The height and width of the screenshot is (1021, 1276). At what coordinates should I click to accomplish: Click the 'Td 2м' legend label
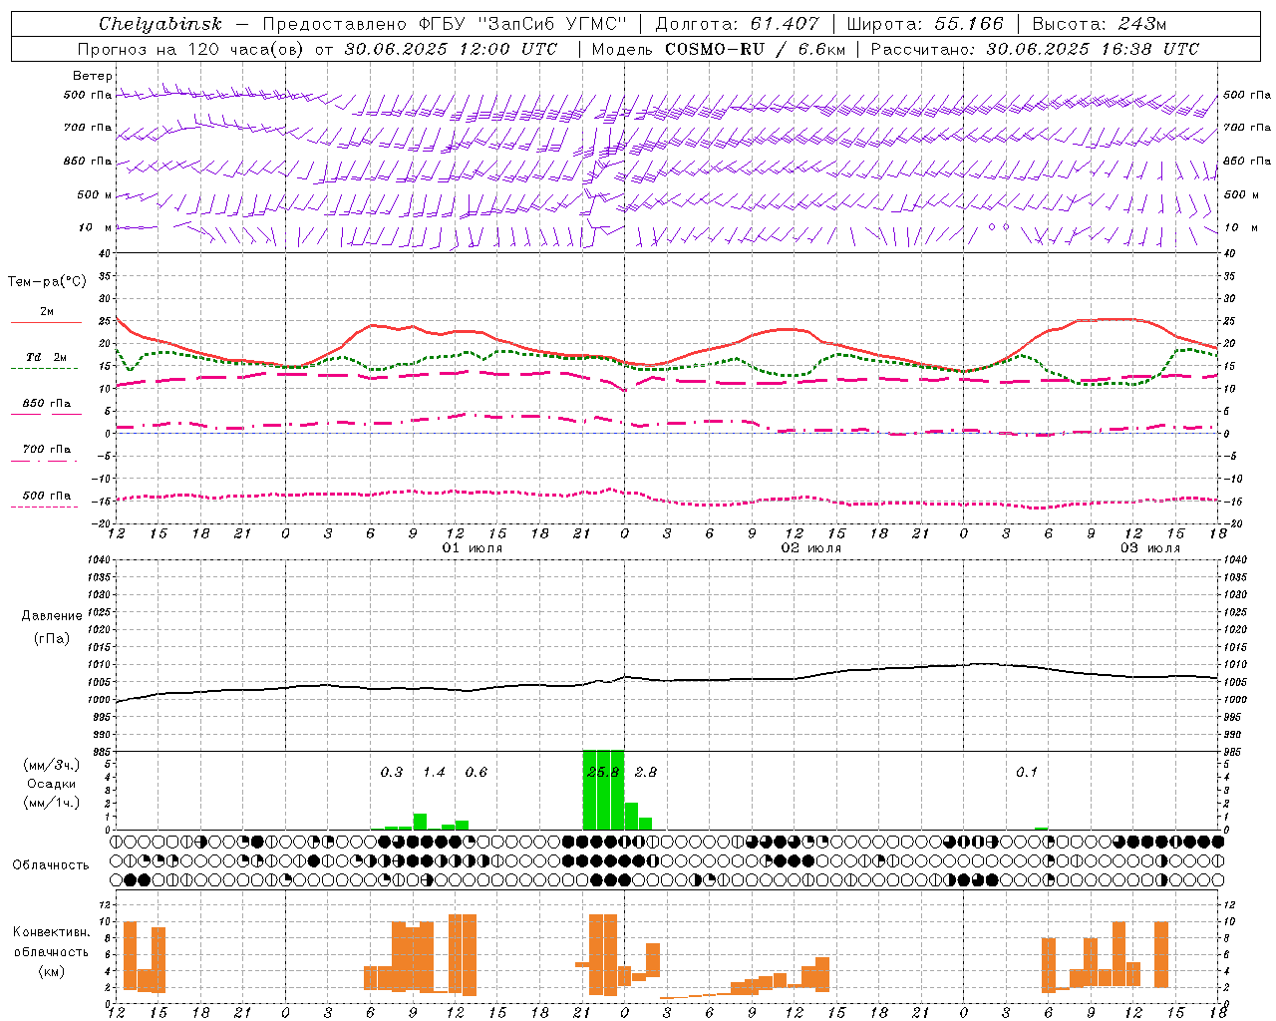click(47, 357)
